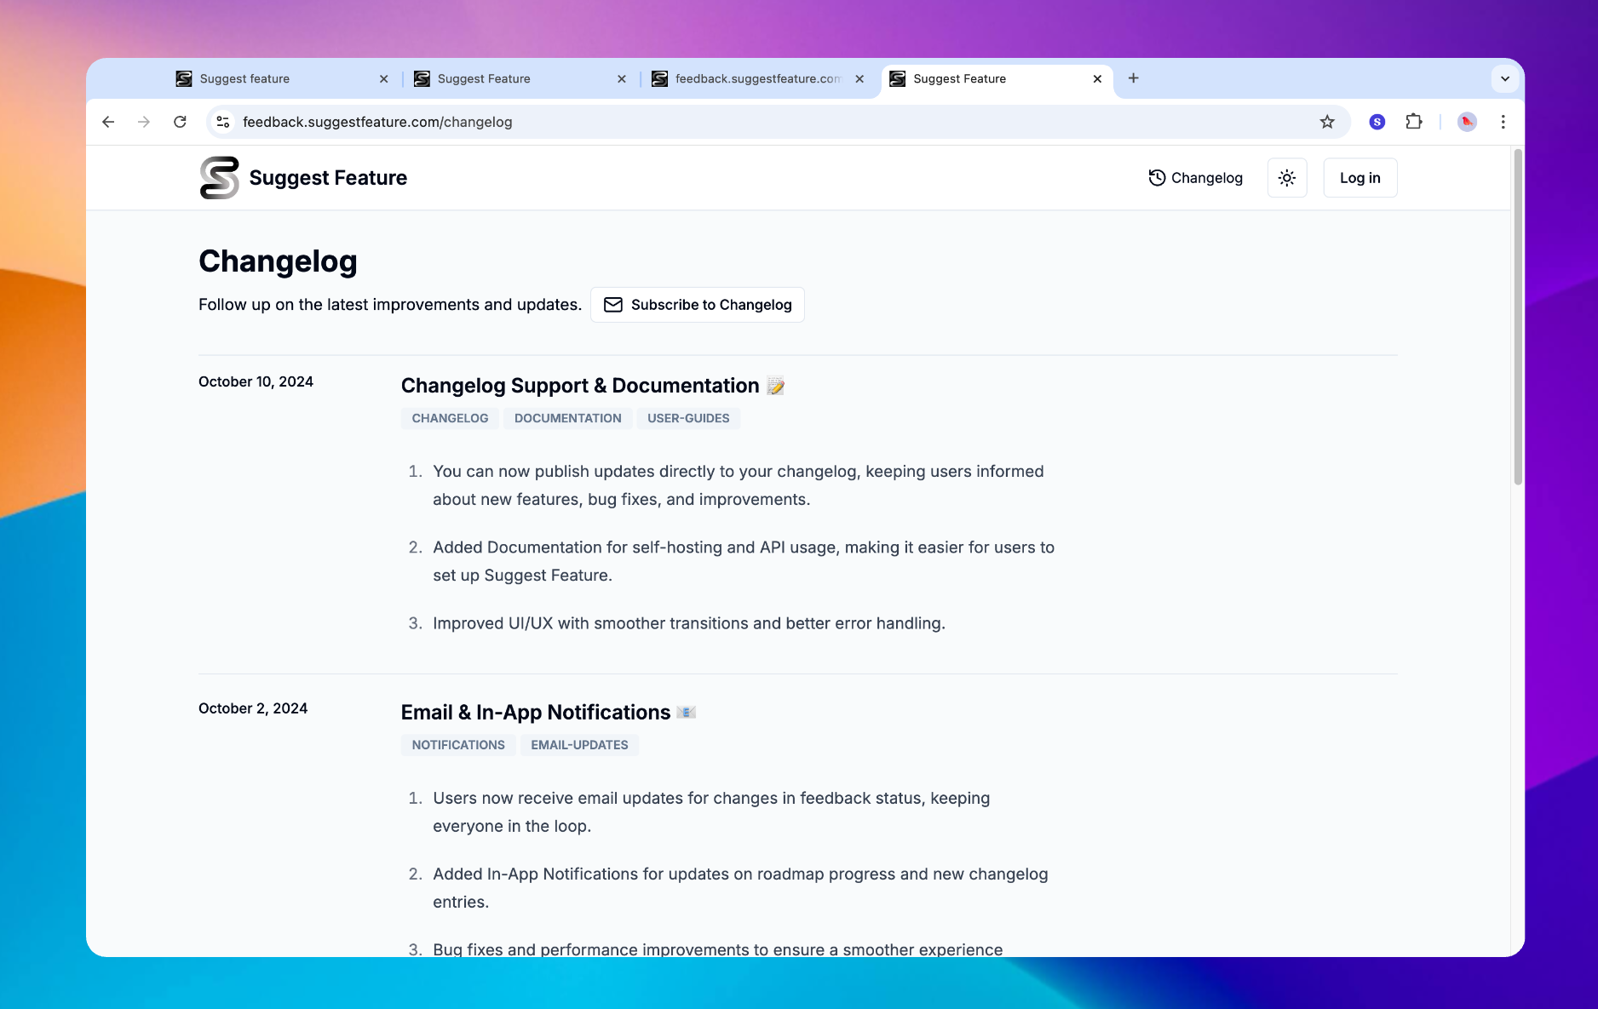Close the second 'Suggest Feature' tab

tap(622, 79)
